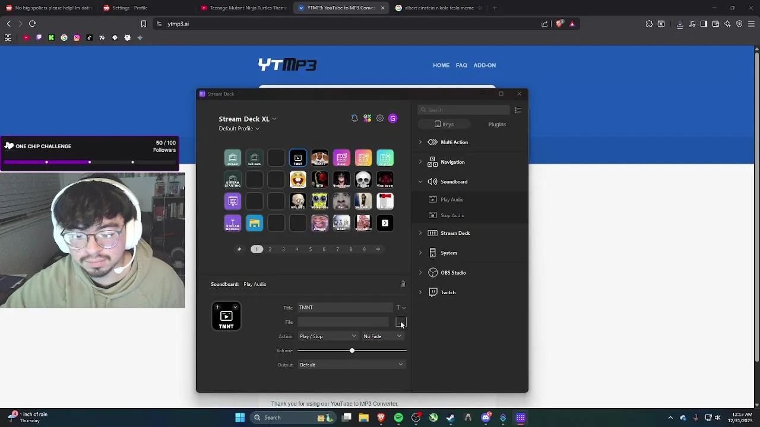
Task: Open the ADD-ON link on YTMP3
Action: pos(484,65)
